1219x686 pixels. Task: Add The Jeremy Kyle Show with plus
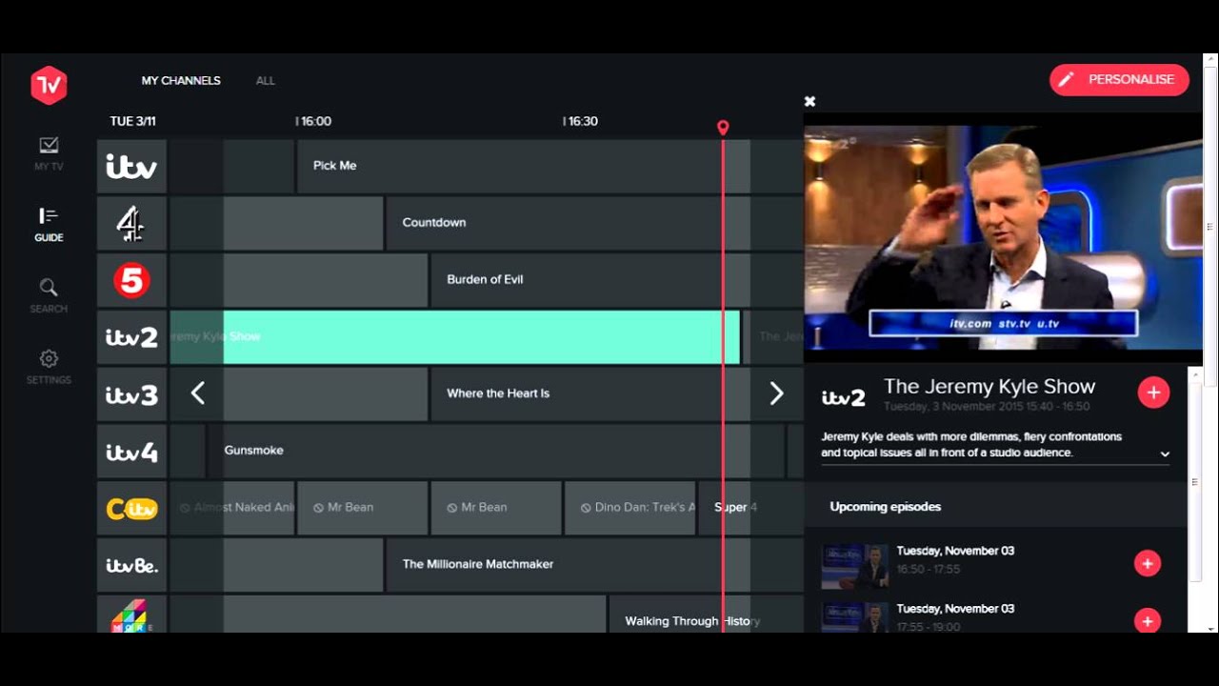(x=1153, y=393)
